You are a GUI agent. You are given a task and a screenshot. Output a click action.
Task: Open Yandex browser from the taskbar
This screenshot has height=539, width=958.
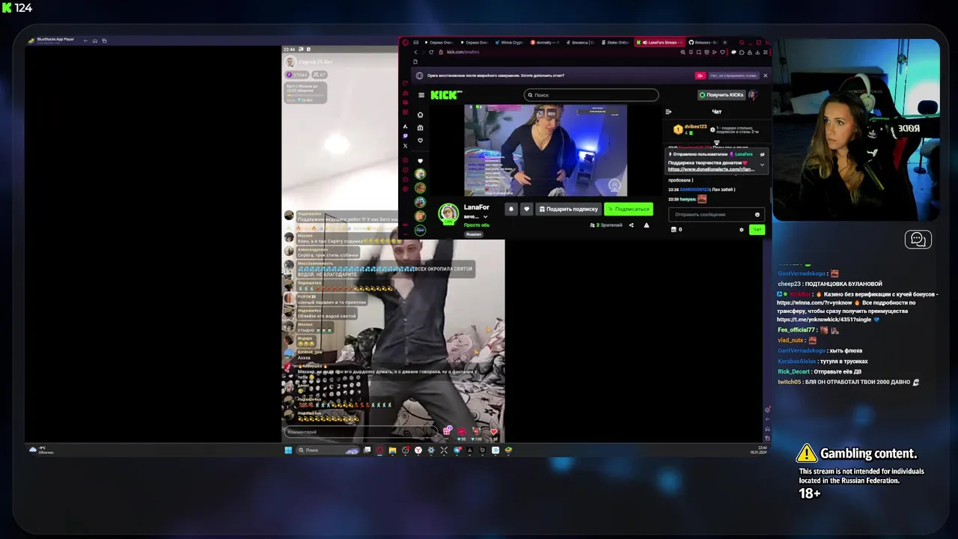tap(418, 450)
